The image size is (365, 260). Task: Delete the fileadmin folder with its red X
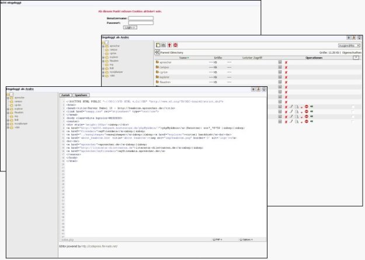coord(286,82)
